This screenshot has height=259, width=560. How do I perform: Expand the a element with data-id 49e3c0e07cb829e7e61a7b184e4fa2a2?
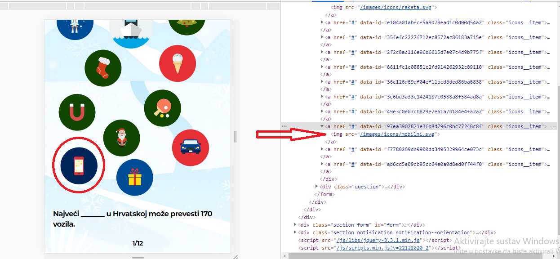pos(322,112)
